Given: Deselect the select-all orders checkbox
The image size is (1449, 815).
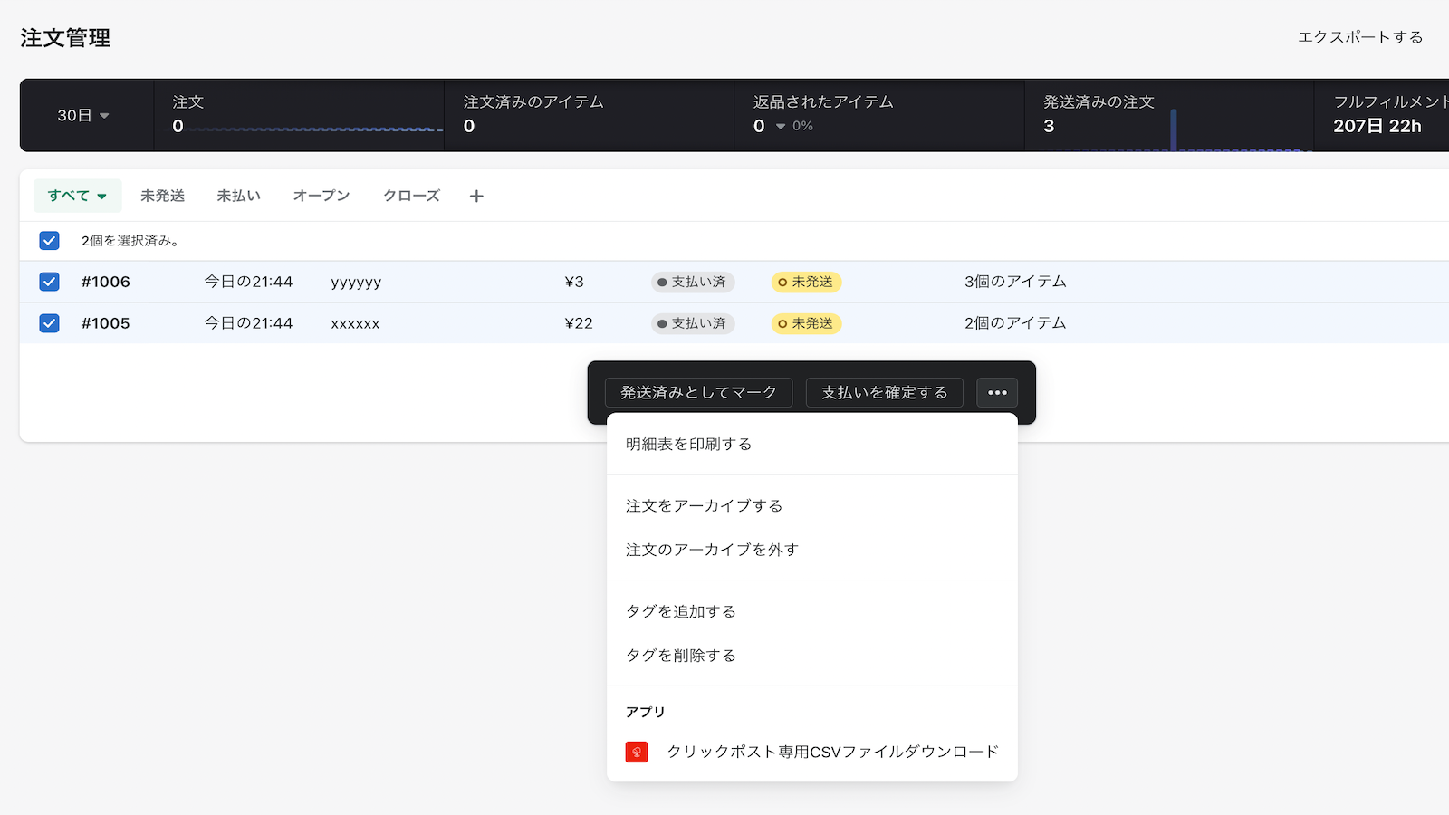Looking at the screenshot, I should coord(50,240).
